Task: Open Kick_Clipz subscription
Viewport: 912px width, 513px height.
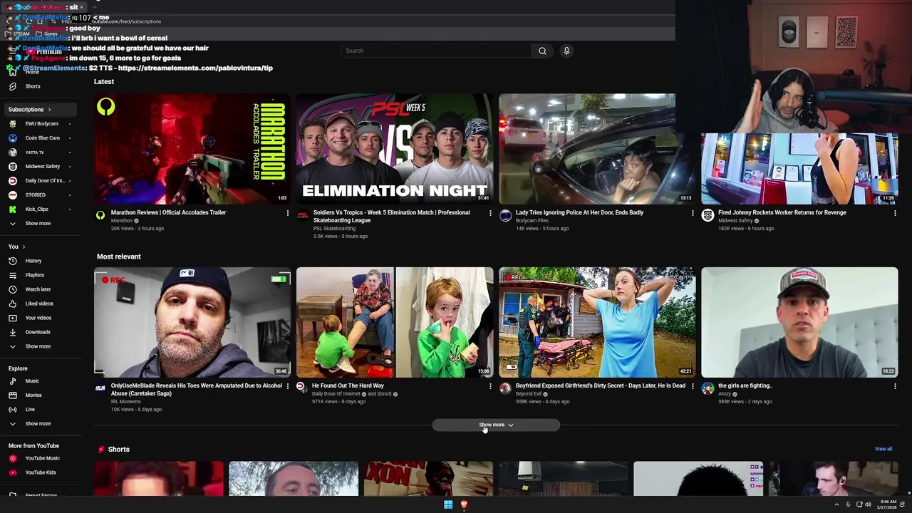Action: [36, 209]
